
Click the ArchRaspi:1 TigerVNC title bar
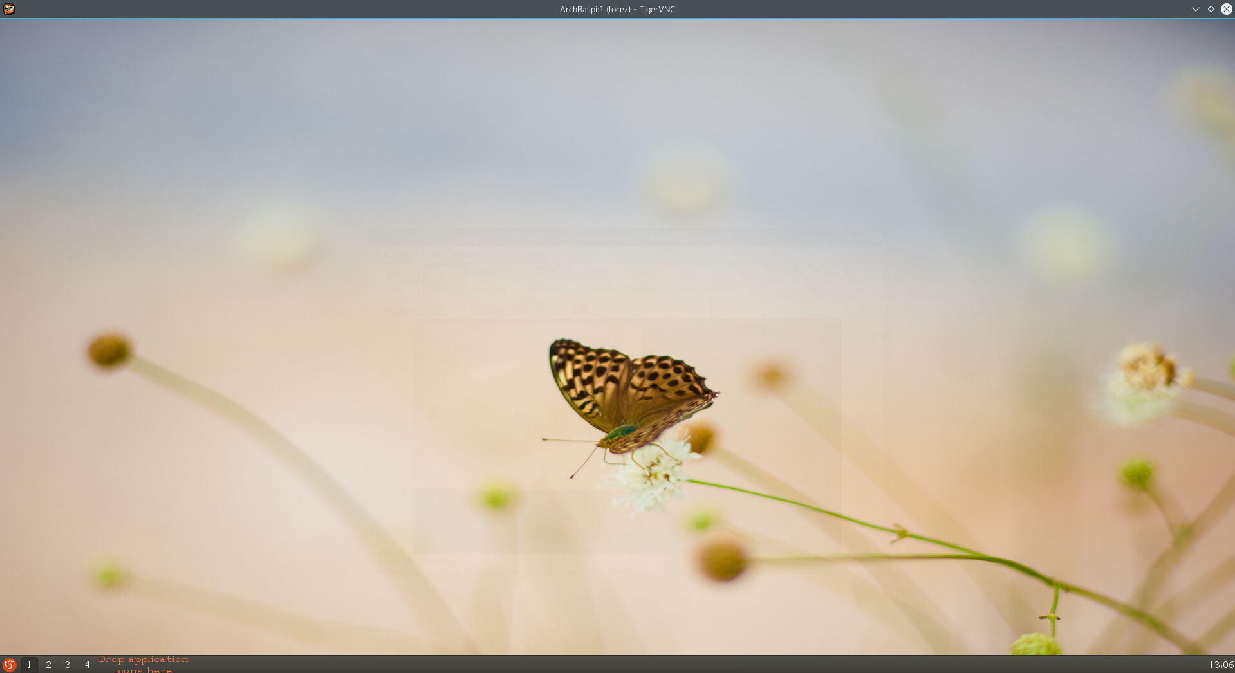(617, 9)
